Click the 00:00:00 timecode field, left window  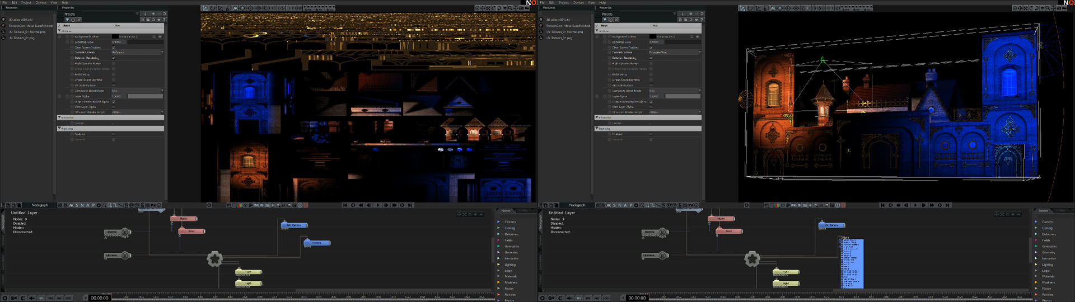pyautogui.click(x=100, y=298)
